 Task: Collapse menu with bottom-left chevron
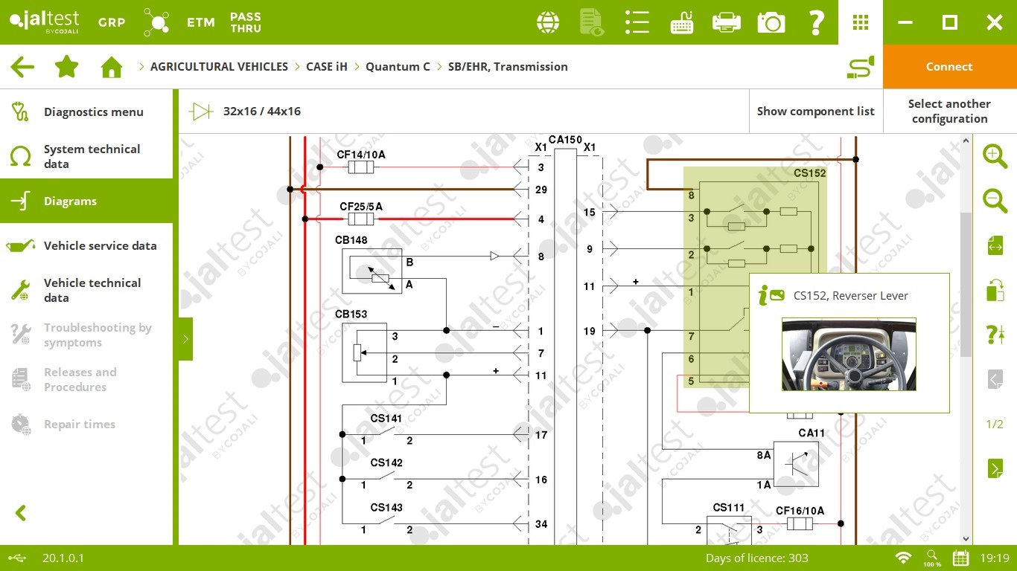(x=21, y=513)
